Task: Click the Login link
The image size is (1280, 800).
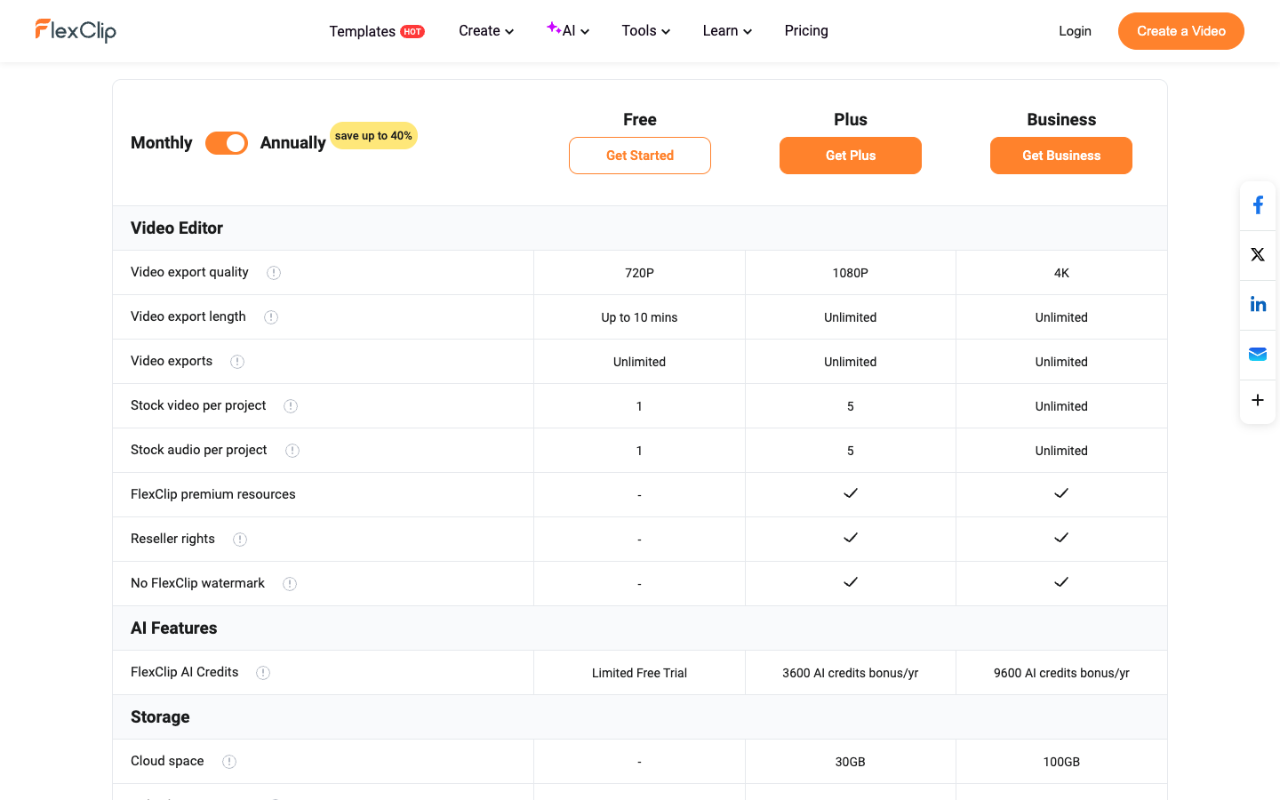Action: (1075, 31)
